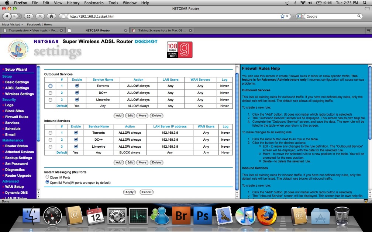Open iCal calendar in the dock

point(95,215)
